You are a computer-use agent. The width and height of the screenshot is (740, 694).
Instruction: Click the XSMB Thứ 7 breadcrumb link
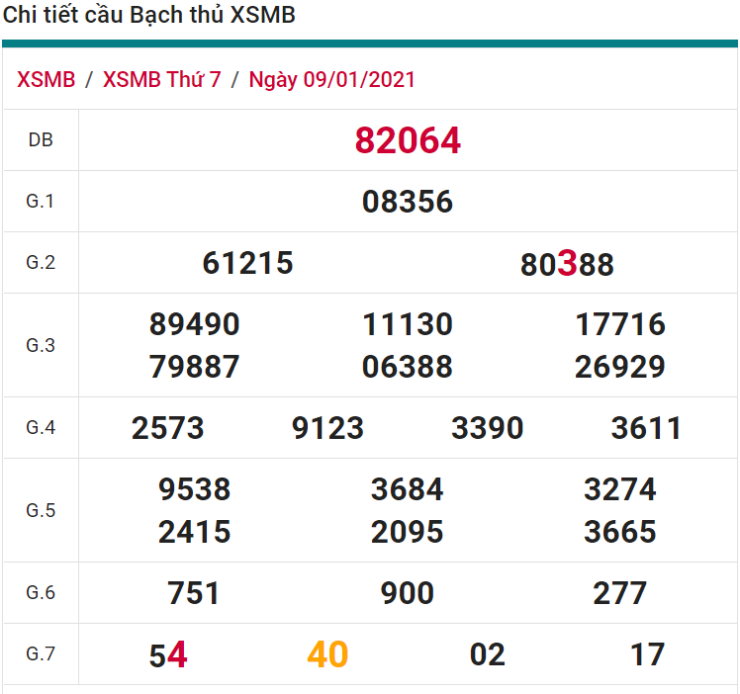point(161,80)
